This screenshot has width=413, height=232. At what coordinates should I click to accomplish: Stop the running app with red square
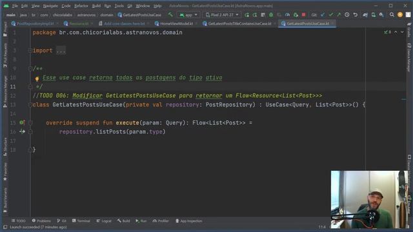point(303,15)
